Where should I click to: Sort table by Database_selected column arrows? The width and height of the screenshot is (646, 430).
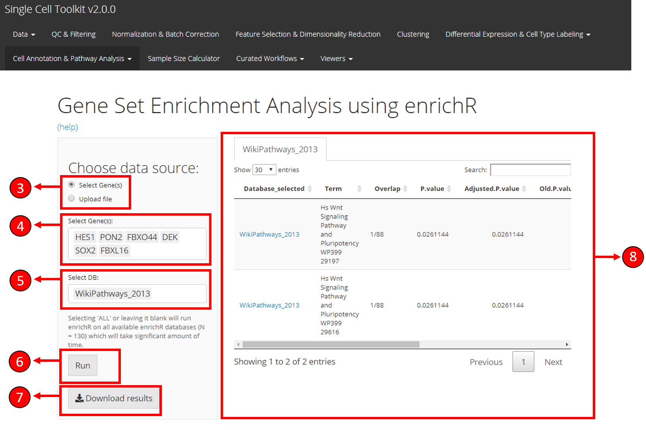click(x=310, y=189)
